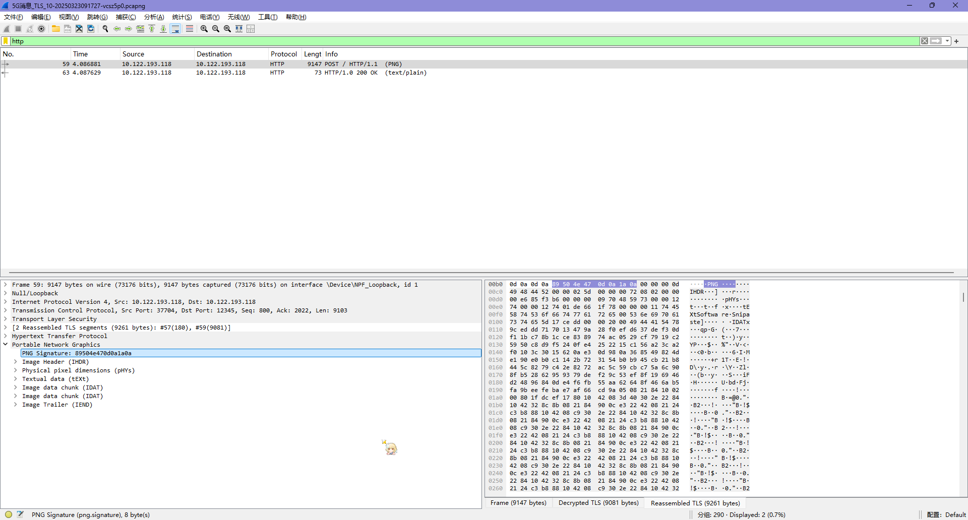
Task: Collapse the Portable Network Graphics node
Action: coord(6,345)
